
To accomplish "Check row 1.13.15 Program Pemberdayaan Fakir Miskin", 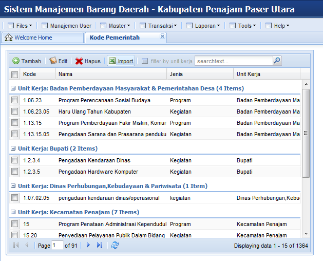I will point(14,123).
